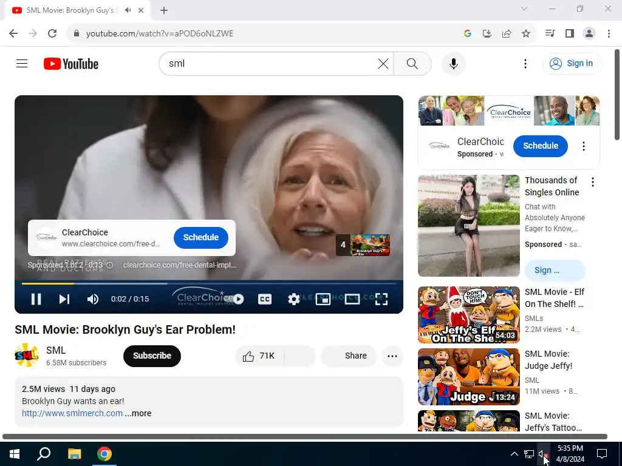The width and height of the screenshot is (622, 466).
Task: Click the ad info icon beside Sponsored
Action: pos(110,265)
